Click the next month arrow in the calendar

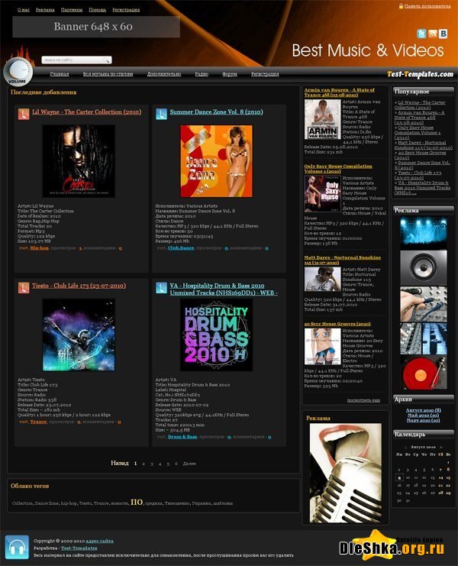[440, 447]
